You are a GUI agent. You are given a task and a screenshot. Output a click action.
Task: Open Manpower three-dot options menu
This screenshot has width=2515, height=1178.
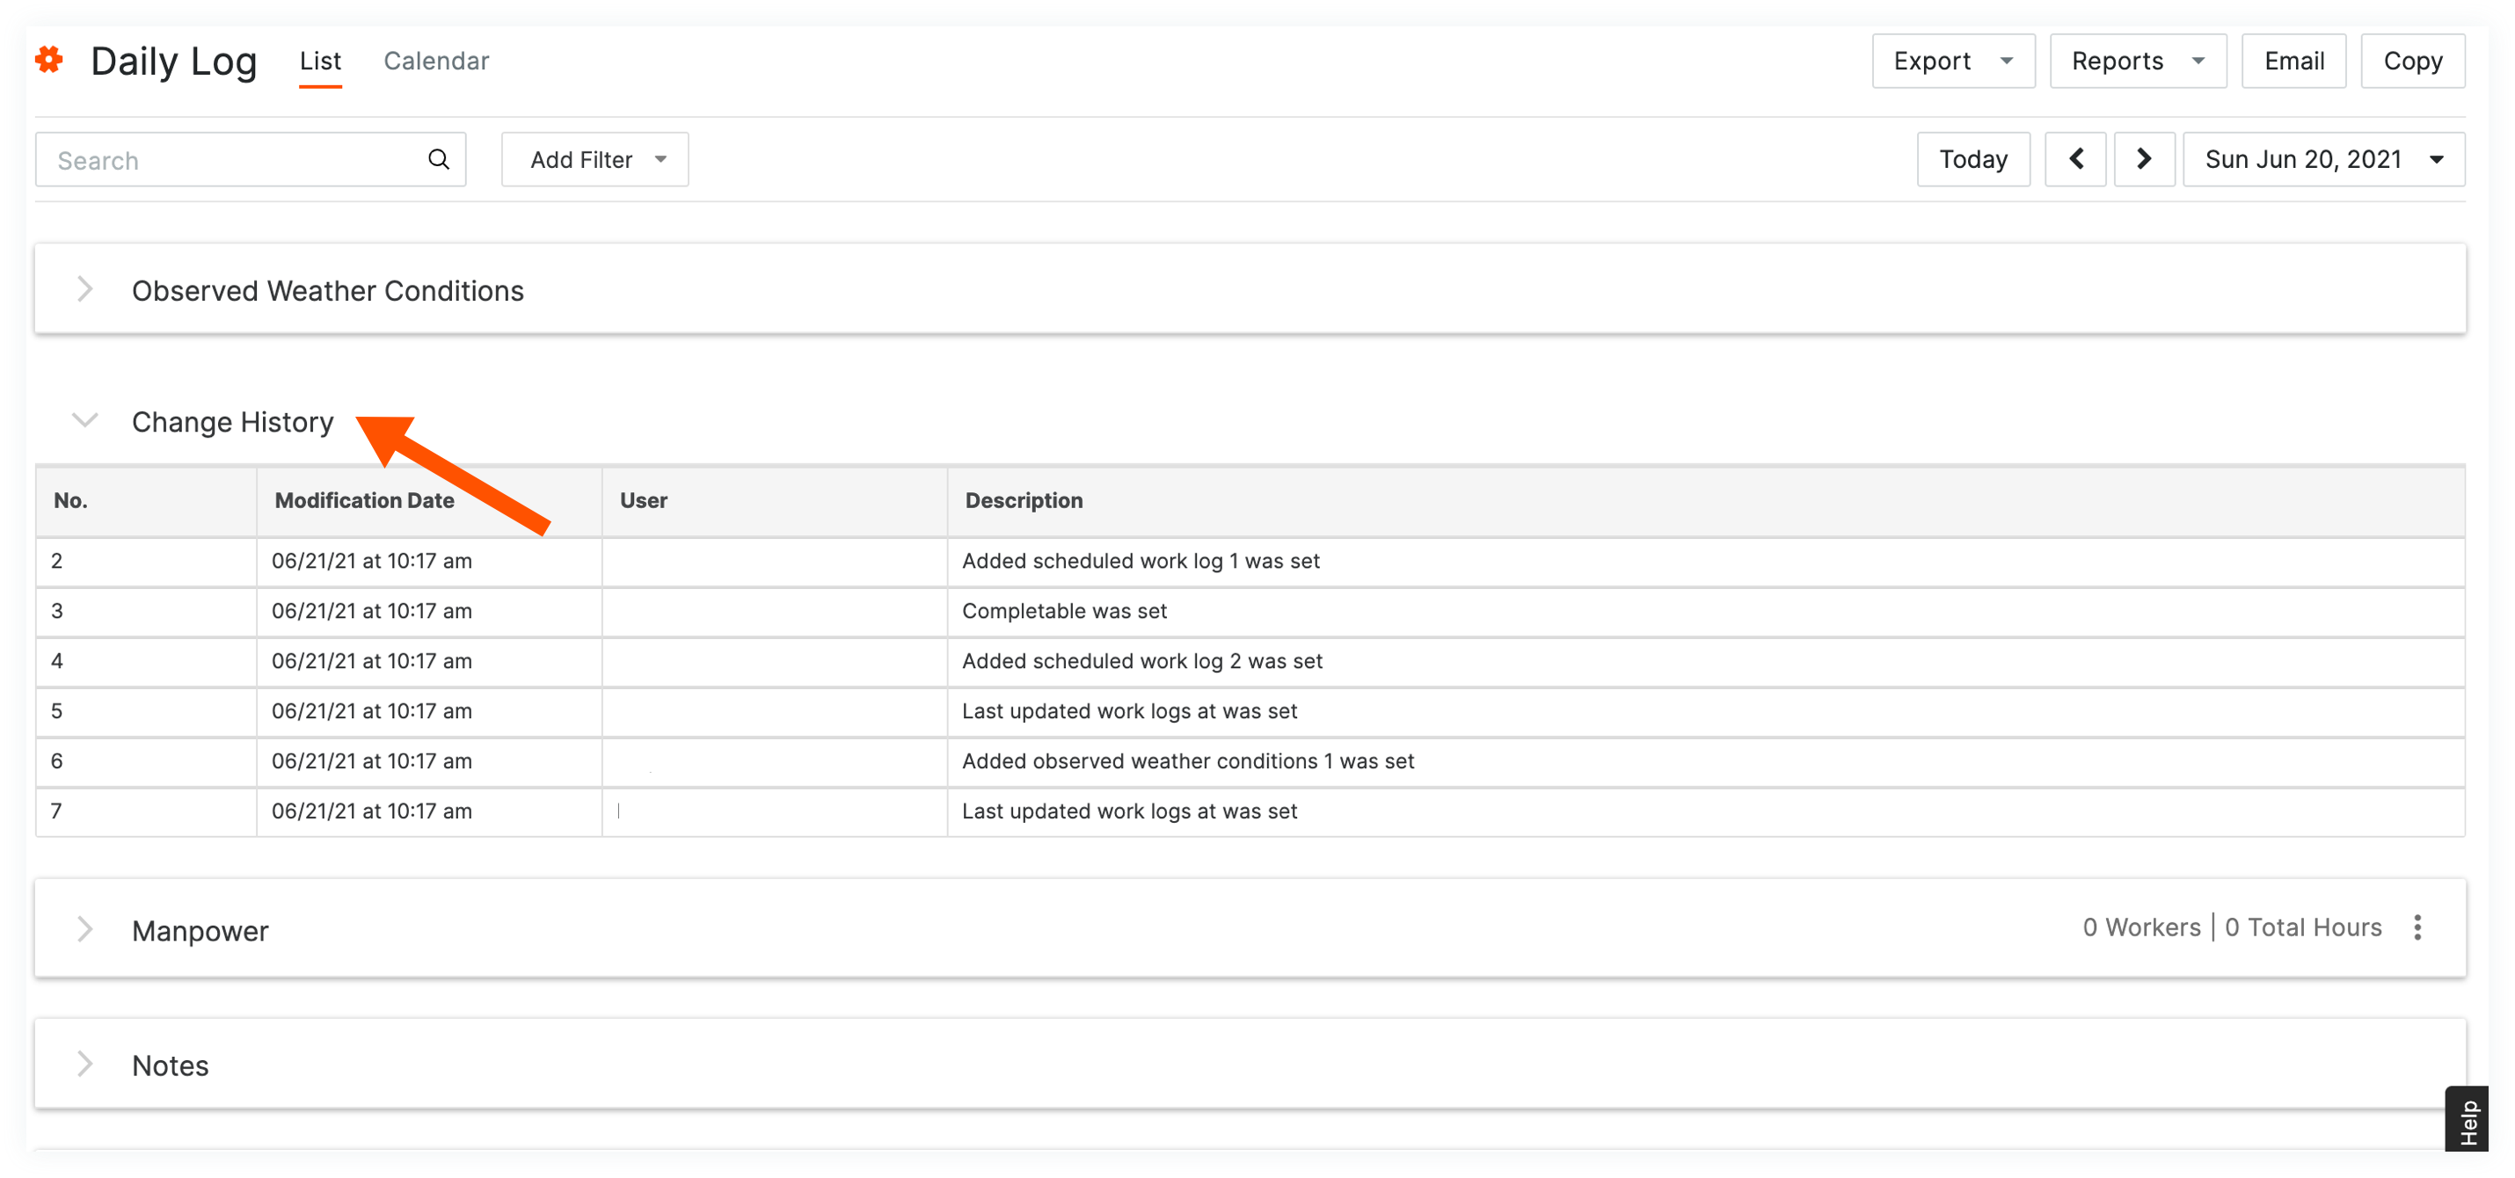click(x=2417, y=927)
